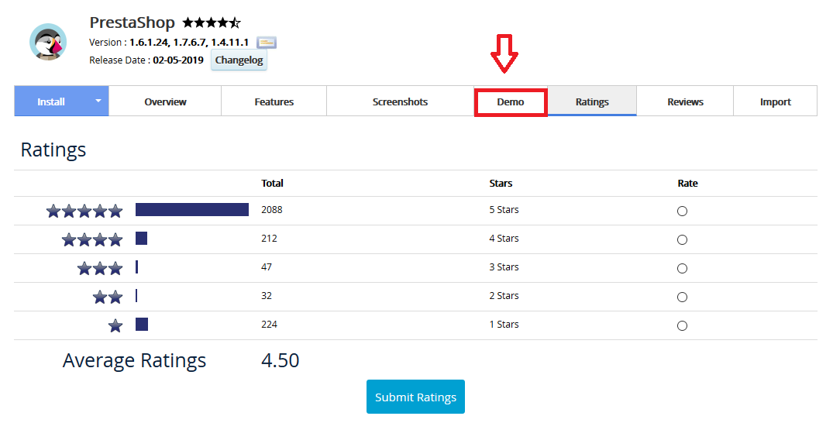Click the total count 47

[x=266, y=267]
